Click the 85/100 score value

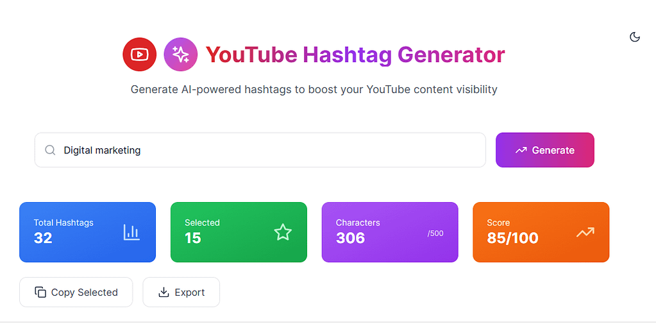pos(512,238)
